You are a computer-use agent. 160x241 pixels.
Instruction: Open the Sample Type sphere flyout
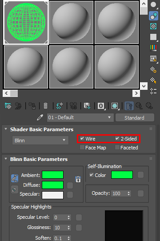(153, 4)
